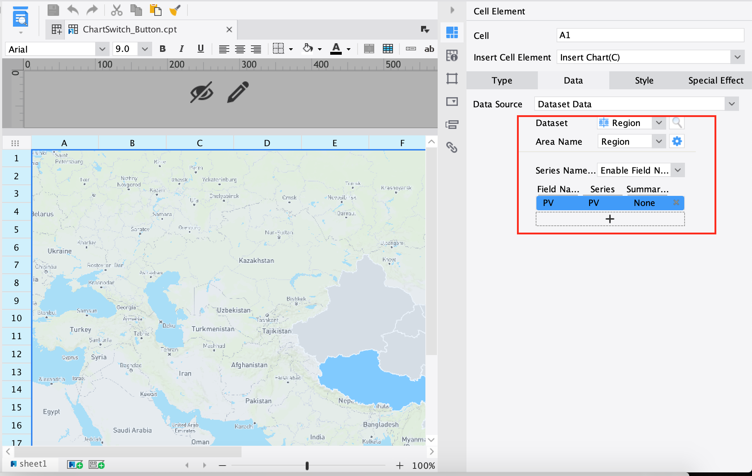Open the hyperlink chain icon in sidebar

pos(452,147)
